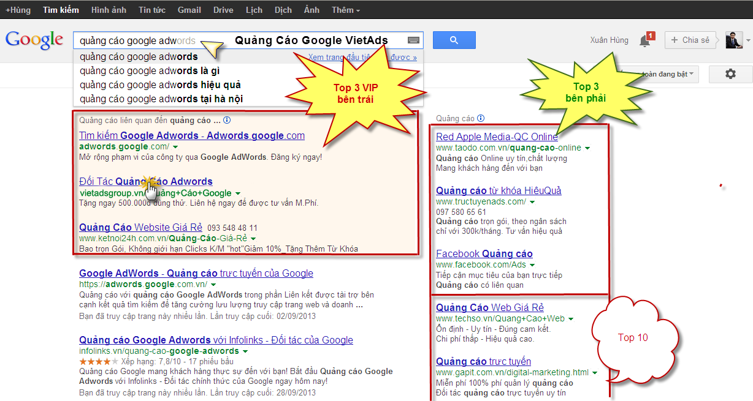The image size is (753, 401).
Task: Open the '+Hùng' Google+ profile link
Action: [18, 10]
